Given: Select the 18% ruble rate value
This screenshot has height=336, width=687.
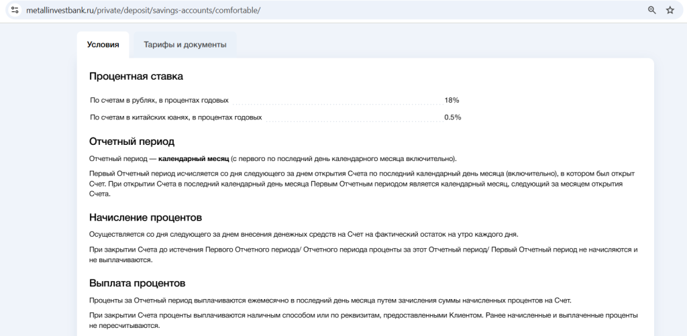Looking at the screenshot, I should click(x=452, y=101).
